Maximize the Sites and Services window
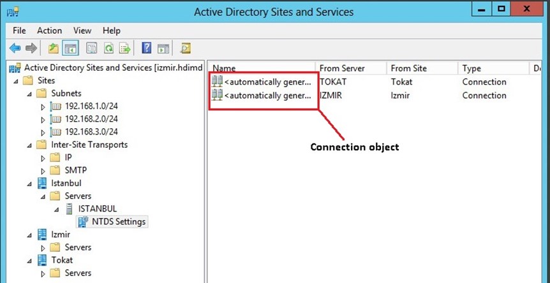This screenshot has height=283, width=550. point(501,10)
